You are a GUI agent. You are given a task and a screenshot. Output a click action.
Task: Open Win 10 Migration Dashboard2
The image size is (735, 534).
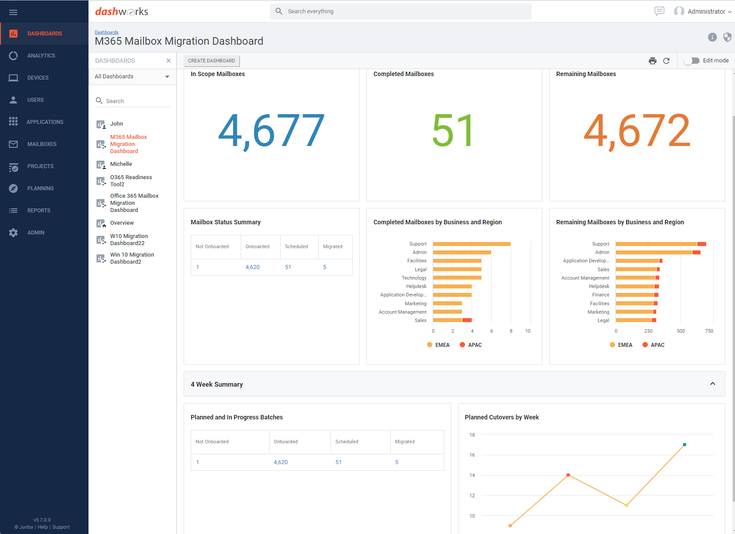[133, 258]
